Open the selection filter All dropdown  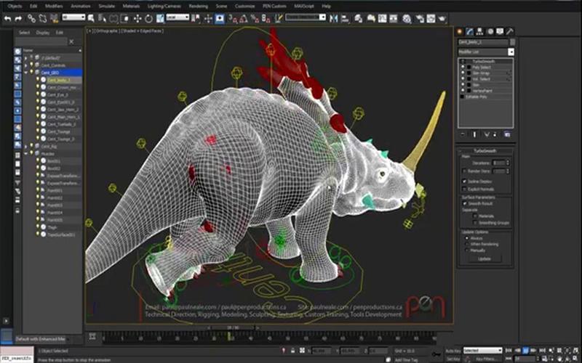click(x=73, y=17)
